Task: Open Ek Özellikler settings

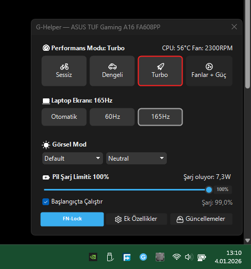Action: pos(136,219)
